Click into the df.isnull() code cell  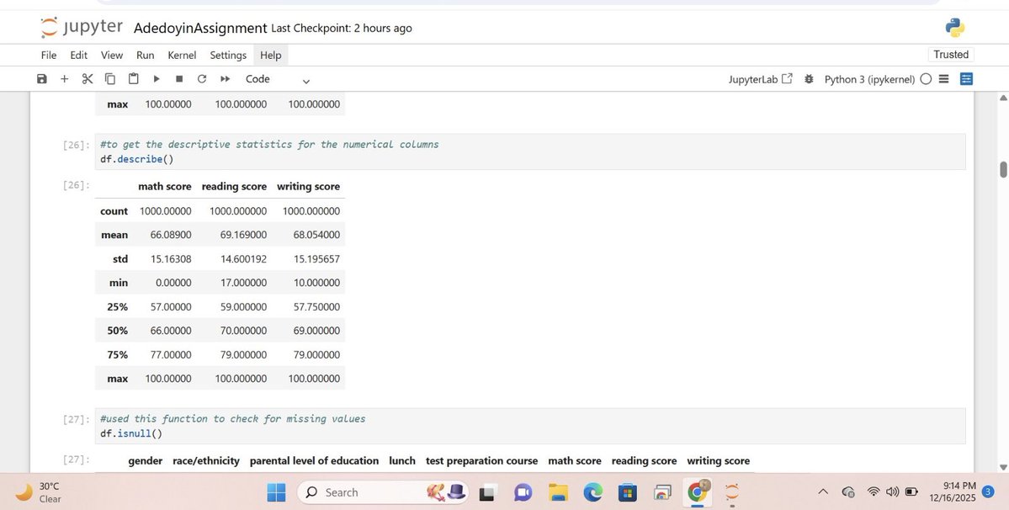[530, 426]
